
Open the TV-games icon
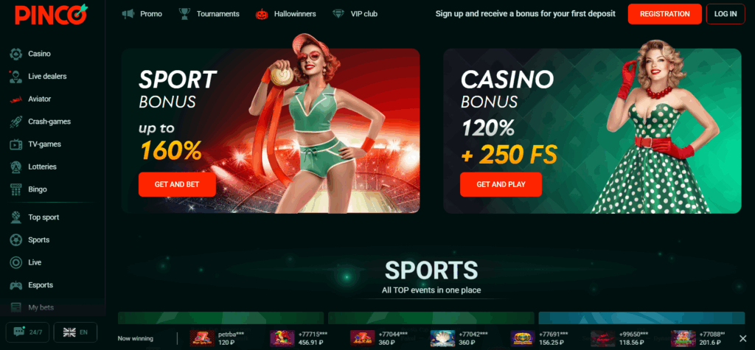[16, 144]
